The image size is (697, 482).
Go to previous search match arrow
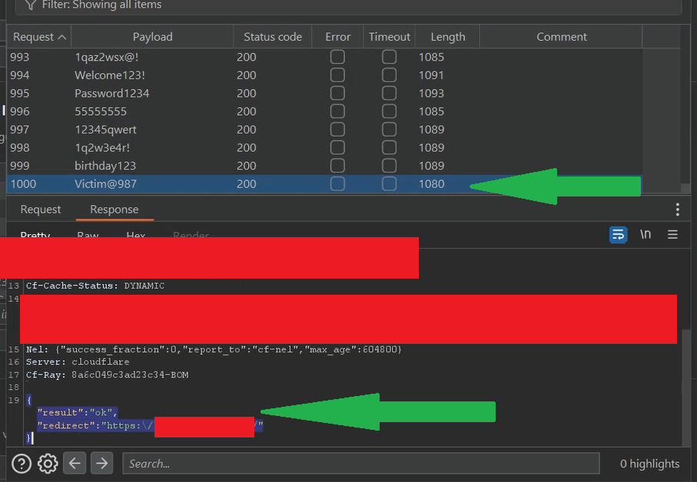[x=74, y=464]
